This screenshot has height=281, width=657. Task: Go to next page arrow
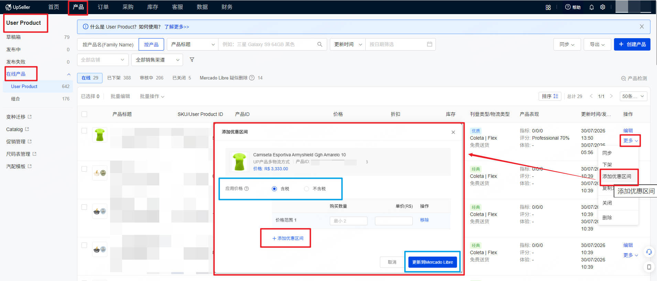(x=611, y=96)
